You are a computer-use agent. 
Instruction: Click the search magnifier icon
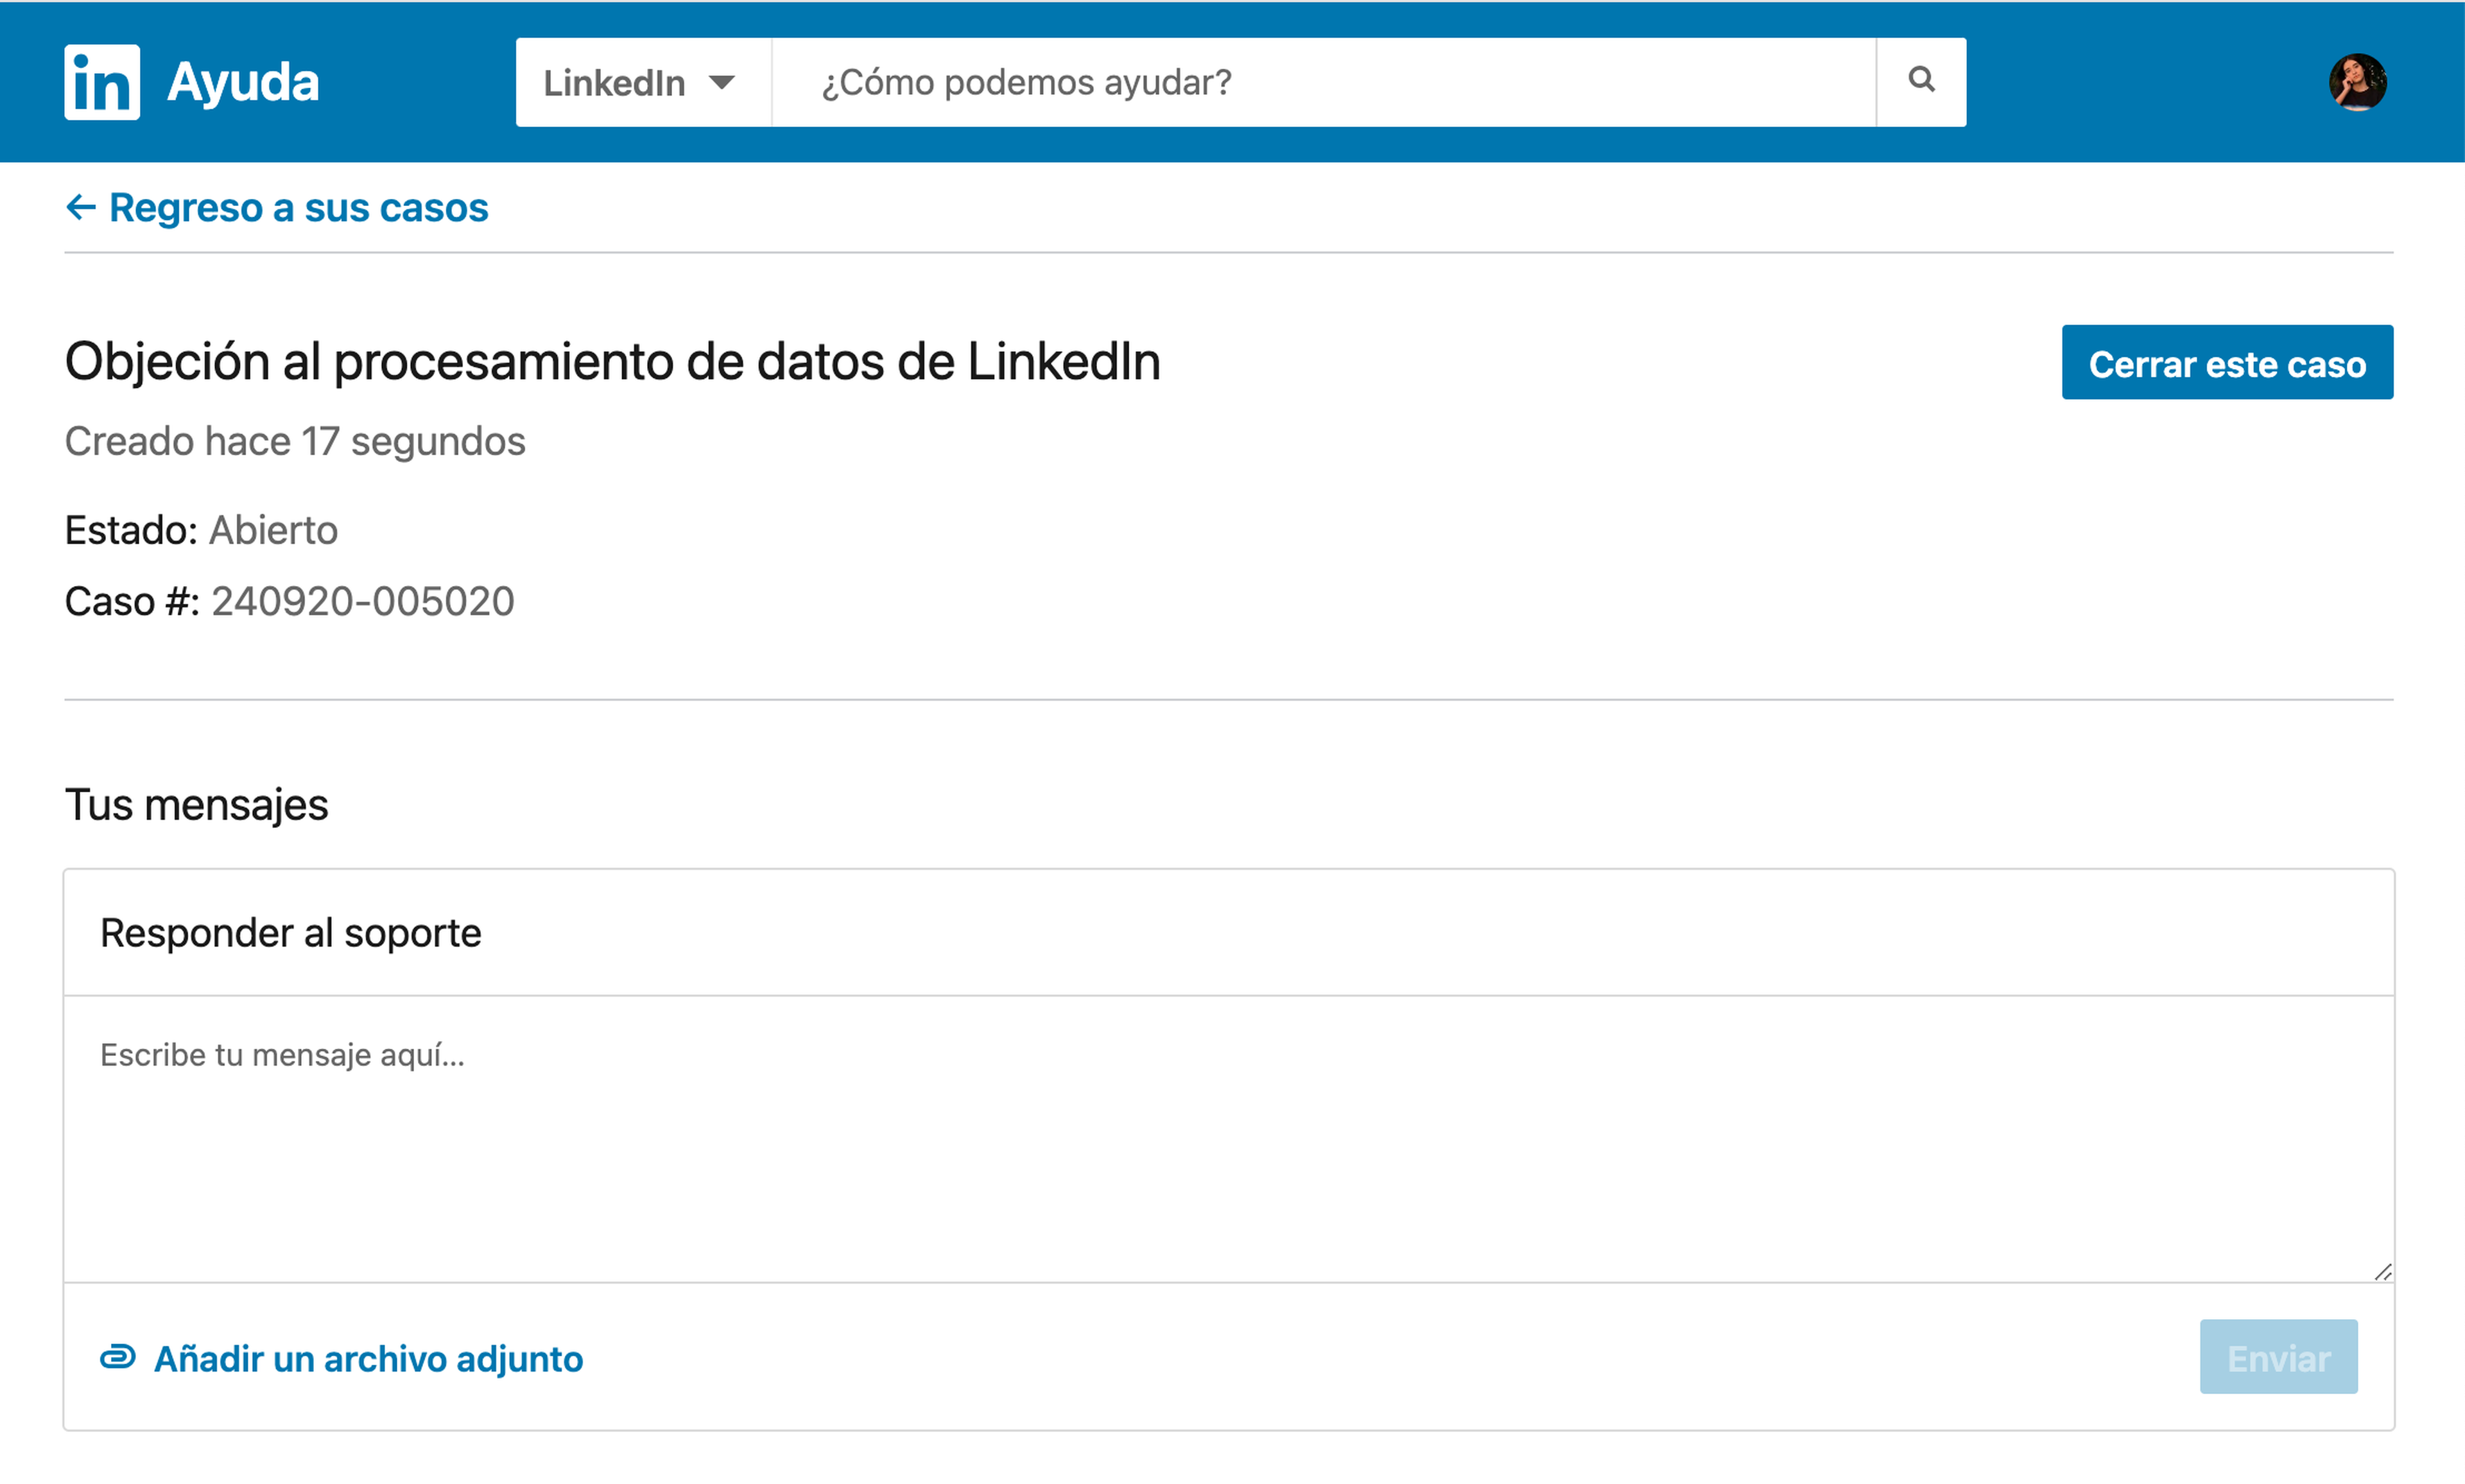click(x=1921, y=80)
